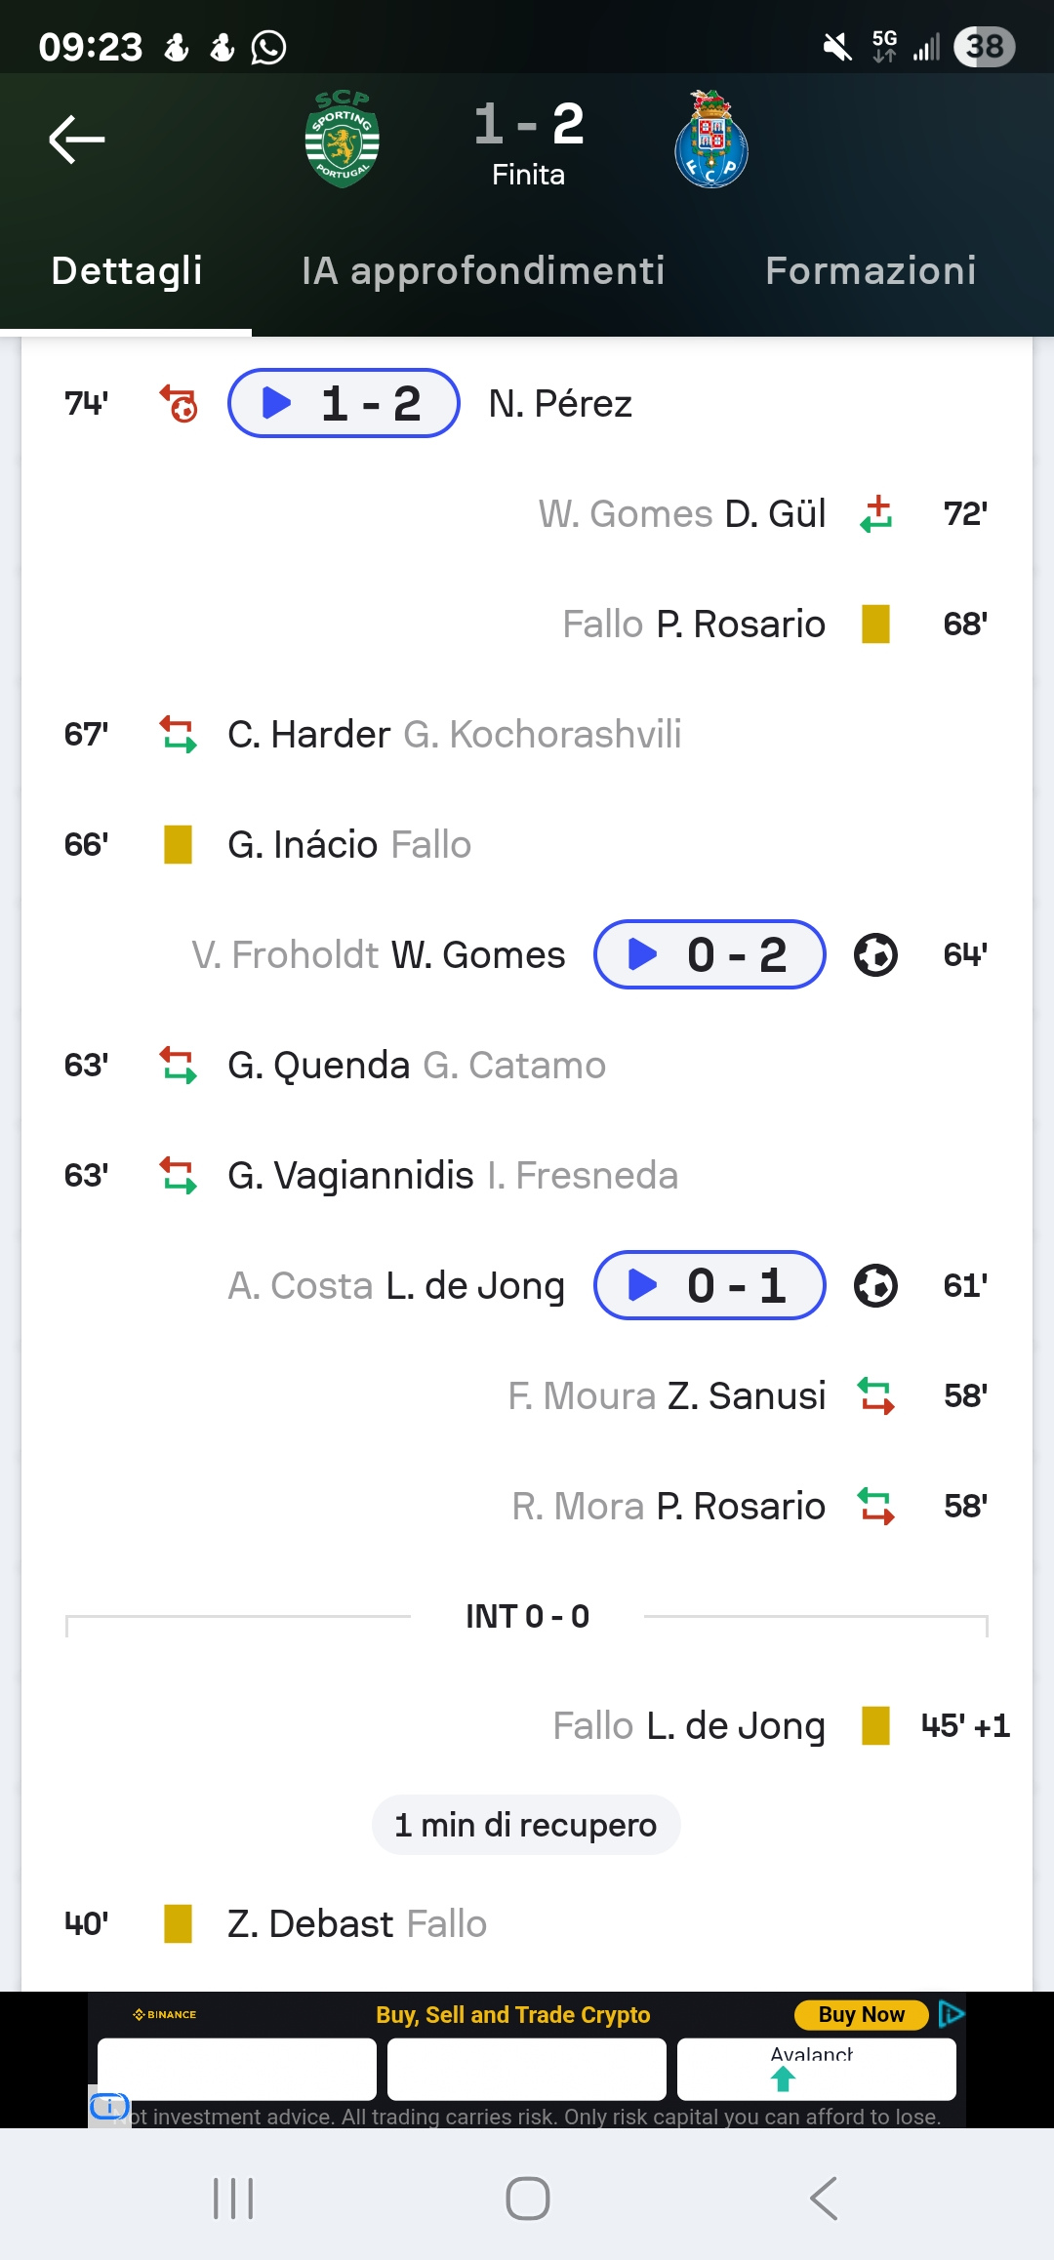Open player L. de Jong goal scorer

475,1285
